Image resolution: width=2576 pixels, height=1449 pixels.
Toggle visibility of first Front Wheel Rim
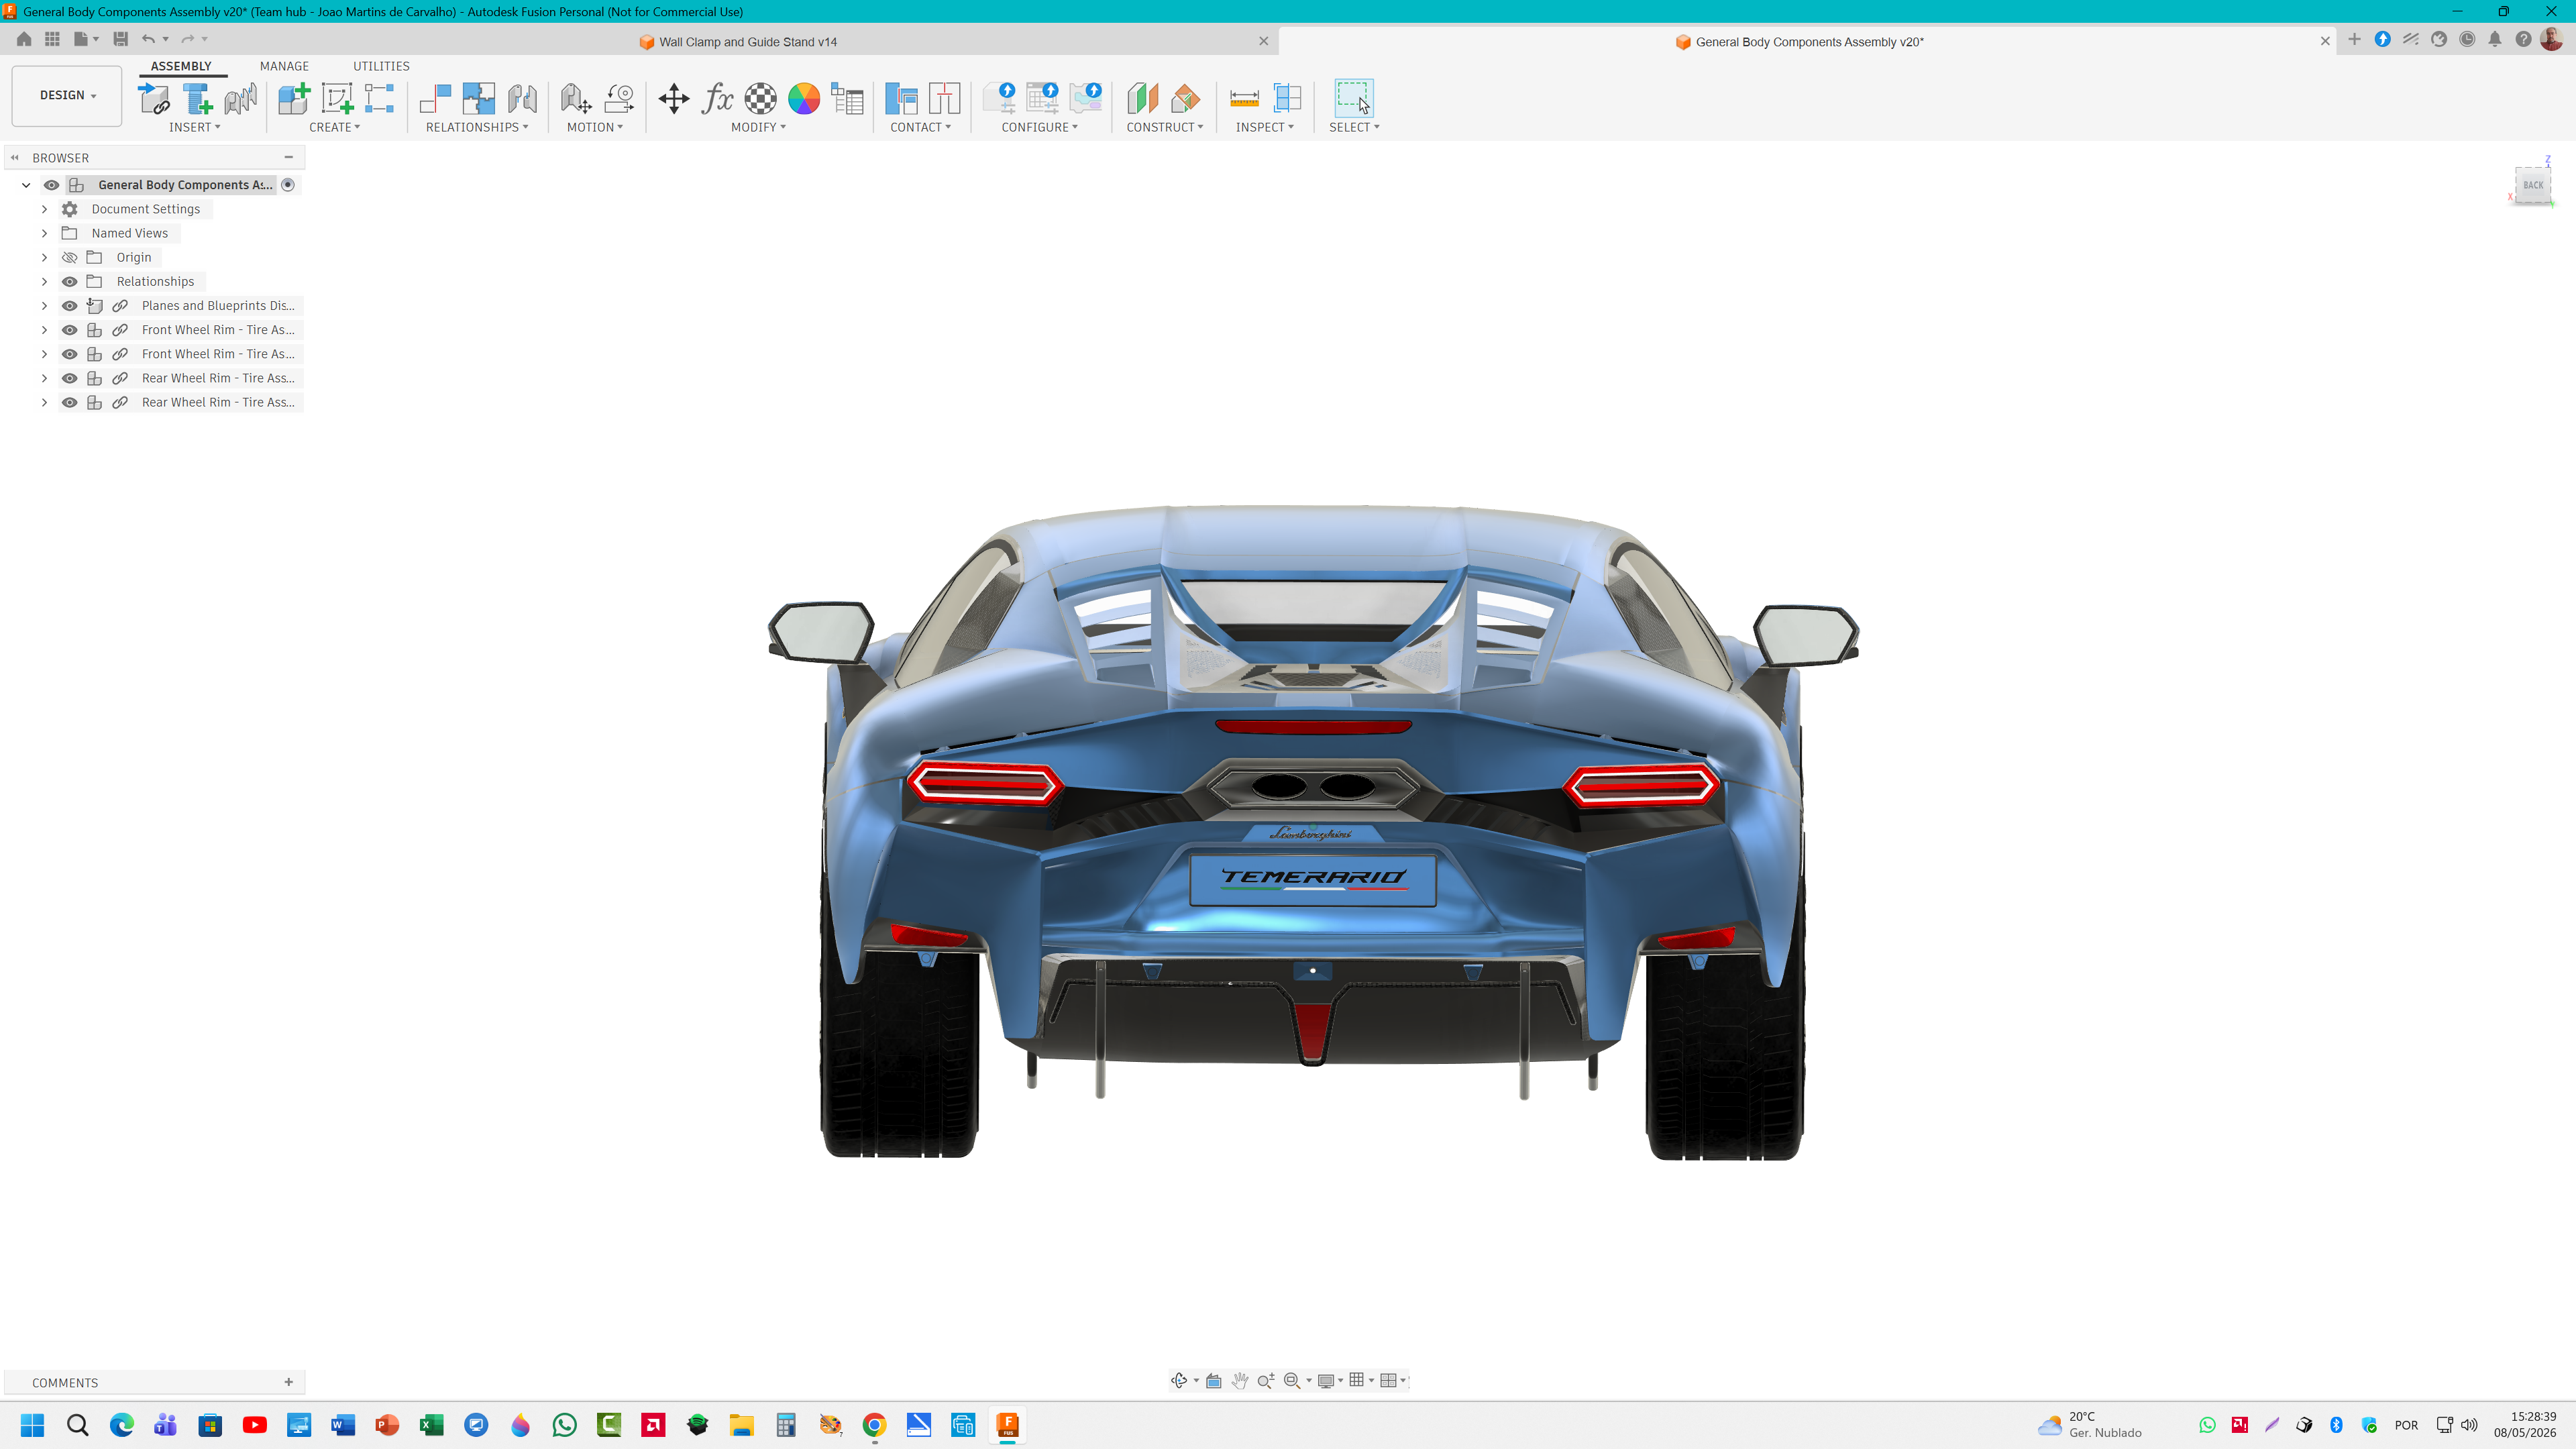tap(69, 330)
